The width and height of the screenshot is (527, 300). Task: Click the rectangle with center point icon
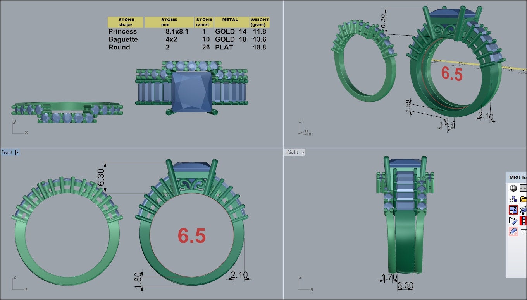point(524,232)
